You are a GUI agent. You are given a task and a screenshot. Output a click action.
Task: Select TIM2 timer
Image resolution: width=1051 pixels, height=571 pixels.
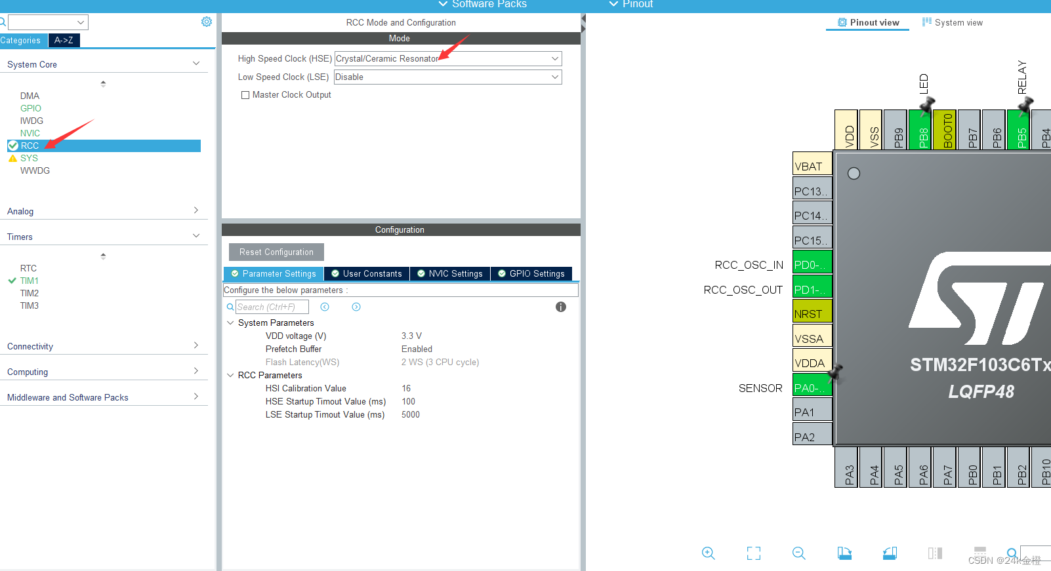tap(29, 293)
